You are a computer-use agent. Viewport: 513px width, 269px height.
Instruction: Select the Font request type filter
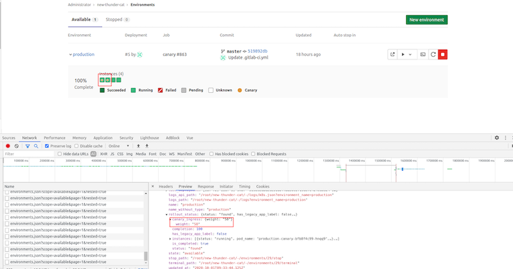tap(153, 154)
